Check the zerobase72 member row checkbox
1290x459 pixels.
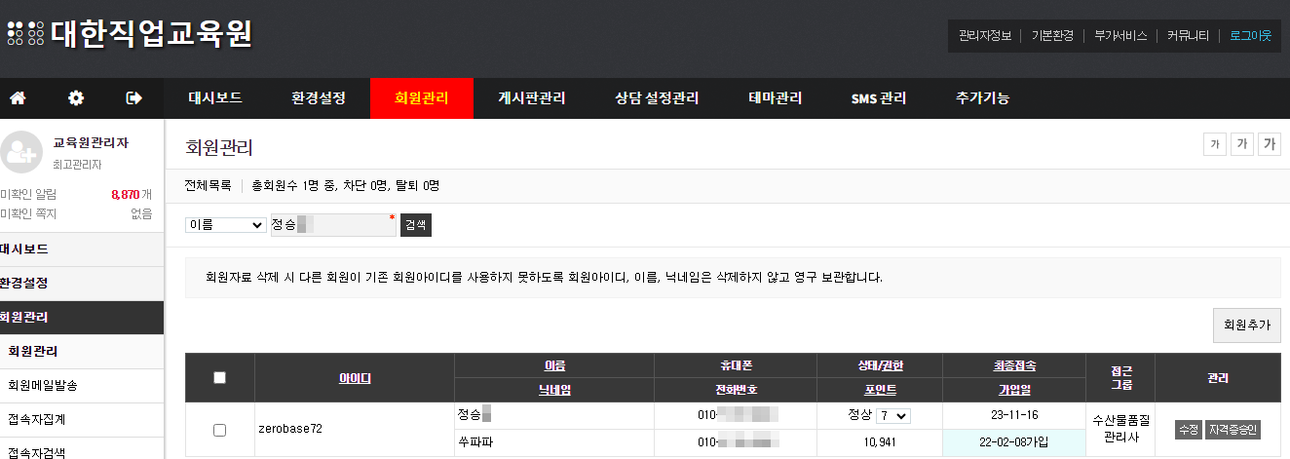coord(219,430)
